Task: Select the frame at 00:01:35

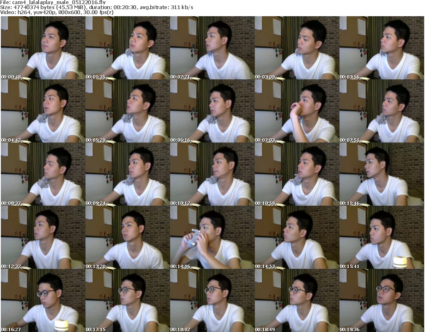Action: pyautogui.click(x=127, y=48)
